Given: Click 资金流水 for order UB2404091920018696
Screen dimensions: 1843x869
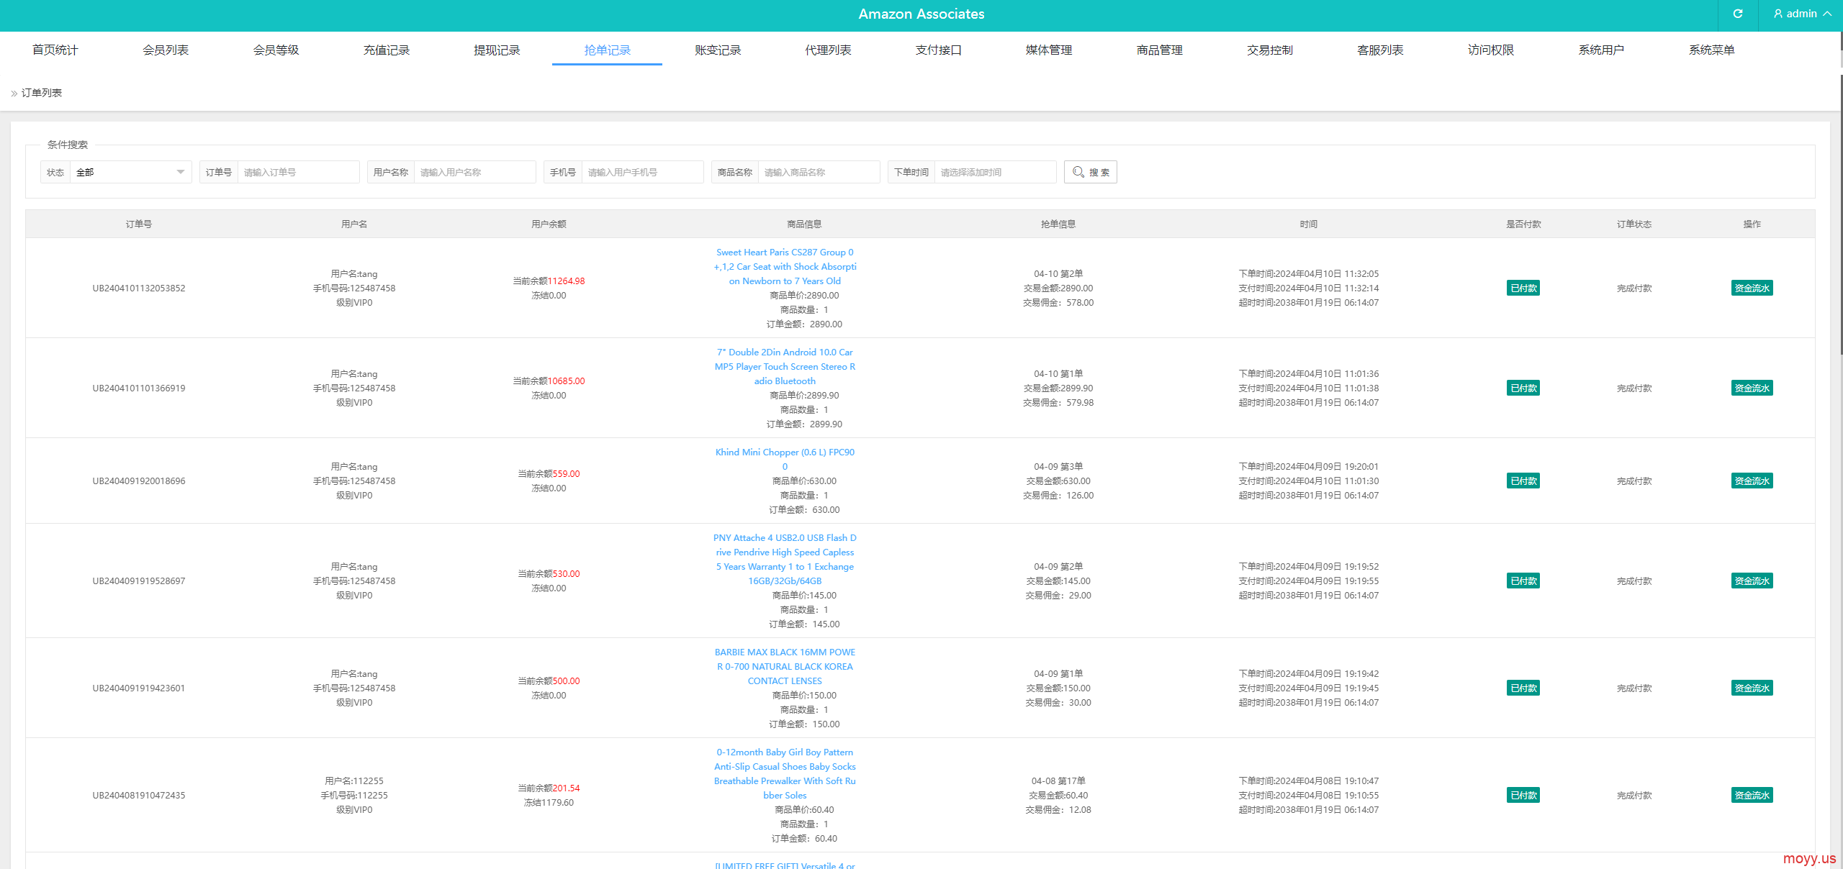Looking at the screenshot, I should tap(1752, 481).
